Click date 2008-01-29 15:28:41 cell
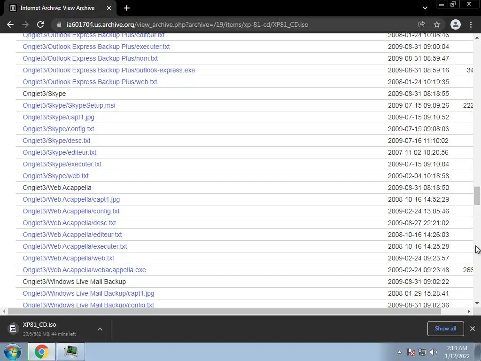Image resolution: width=481 pixels, height=361 pixels. click(x=419, y=293)
